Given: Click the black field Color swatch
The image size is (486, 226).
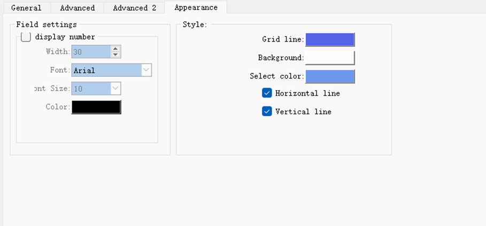Looking at the screenshot, I should point(96,107).
